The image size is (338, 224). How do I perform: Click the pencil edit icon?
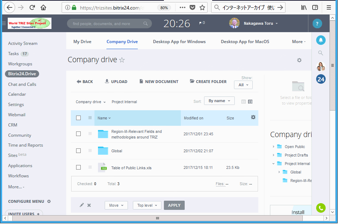click(x=82, y=205)
